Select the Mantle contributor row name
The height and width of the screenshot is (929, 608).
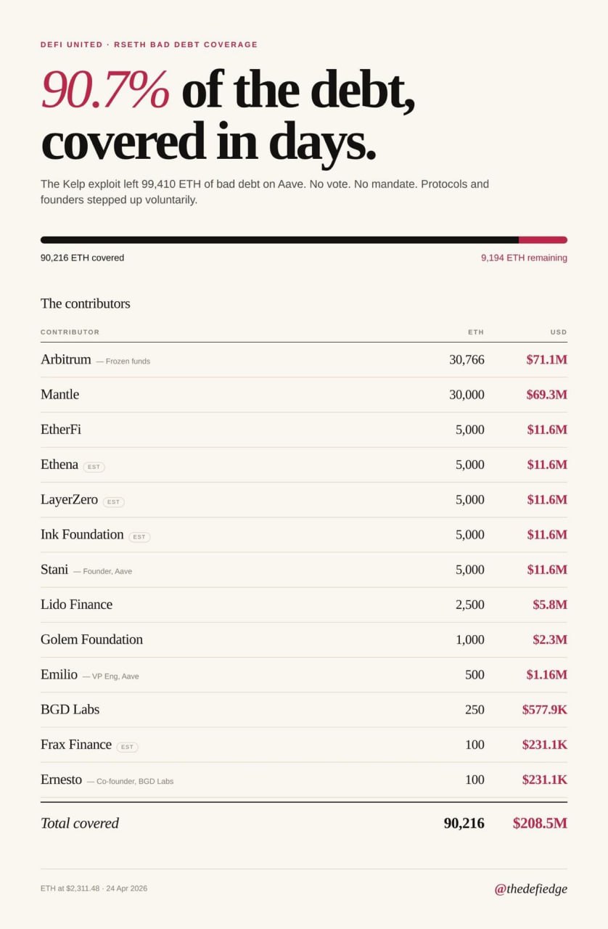(x=59, y=395)
